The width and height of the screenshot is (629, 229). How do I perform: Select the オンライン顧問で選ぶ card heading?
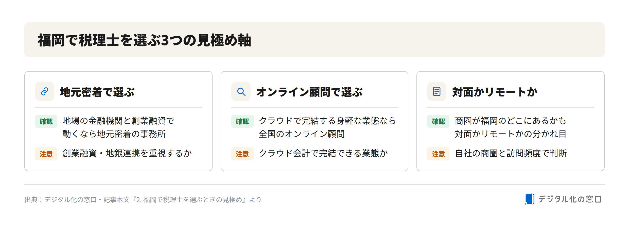[x=309, y=92]
